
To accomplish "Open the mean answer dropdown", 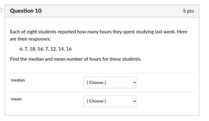I will pyautogui.click(x=110, y=101).
